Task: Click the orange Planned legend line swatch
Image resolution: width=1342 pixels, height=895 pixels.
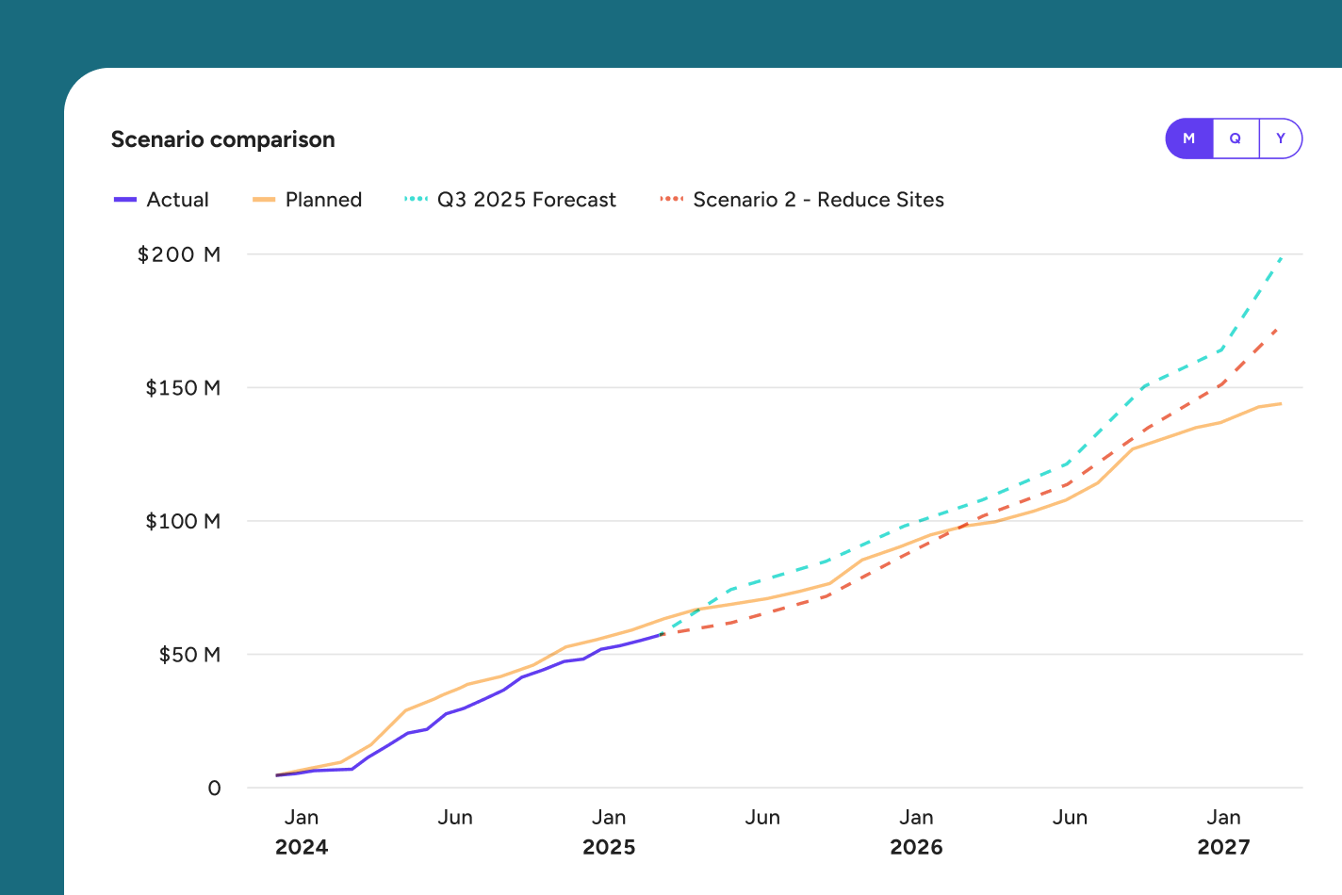Action: pyautogui.click(x=264, y=200)
